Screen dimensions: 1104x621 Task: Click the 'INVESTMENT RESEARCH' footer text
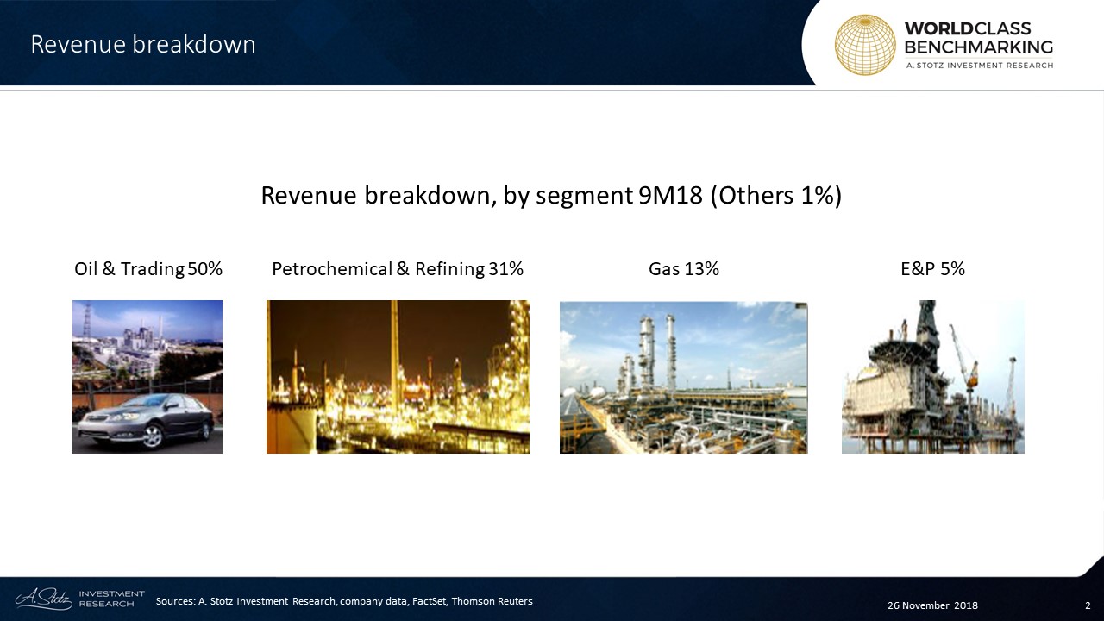pyautogui.click(x=112, y=599)
